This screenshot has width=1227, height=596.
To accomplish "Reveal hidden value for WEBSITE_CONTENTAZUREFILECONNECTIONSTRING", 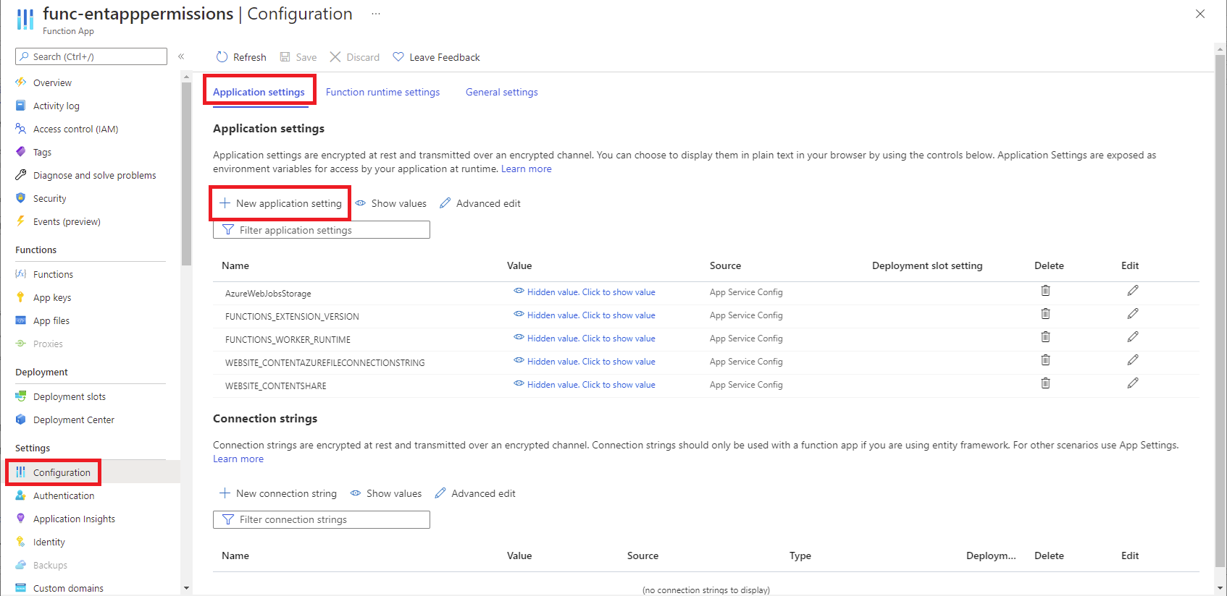I will click(585, 362).
